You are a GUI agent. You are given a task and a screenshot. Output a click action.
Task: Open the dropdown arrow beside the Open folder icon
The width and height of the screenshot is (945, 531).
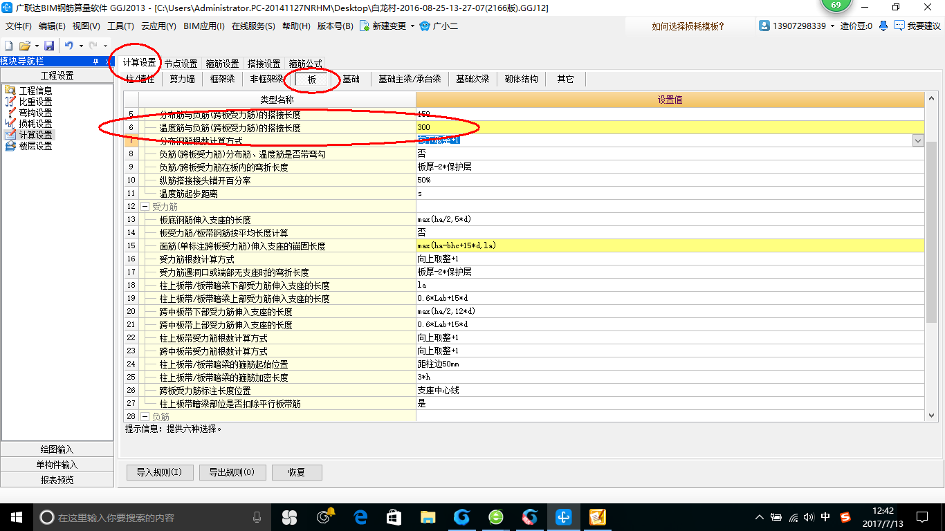coord(36,46)
